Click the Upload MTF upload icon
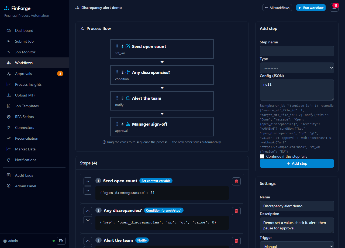The image size is (345, 248). 9,95
